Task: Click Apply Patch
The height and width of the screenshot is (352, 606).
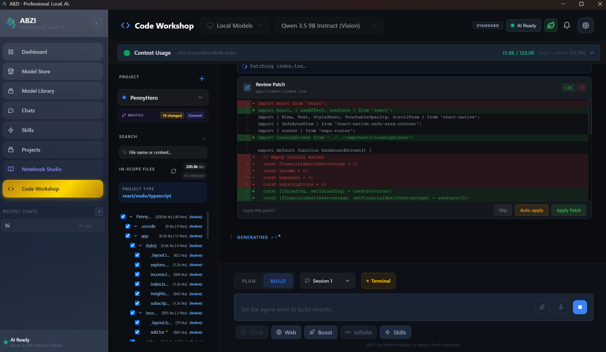Action: click(x=568, y=210)
